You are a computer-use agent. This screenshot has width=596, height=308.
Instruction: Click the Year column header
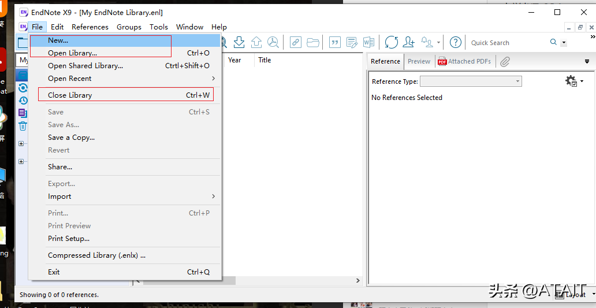click(234, 60)
